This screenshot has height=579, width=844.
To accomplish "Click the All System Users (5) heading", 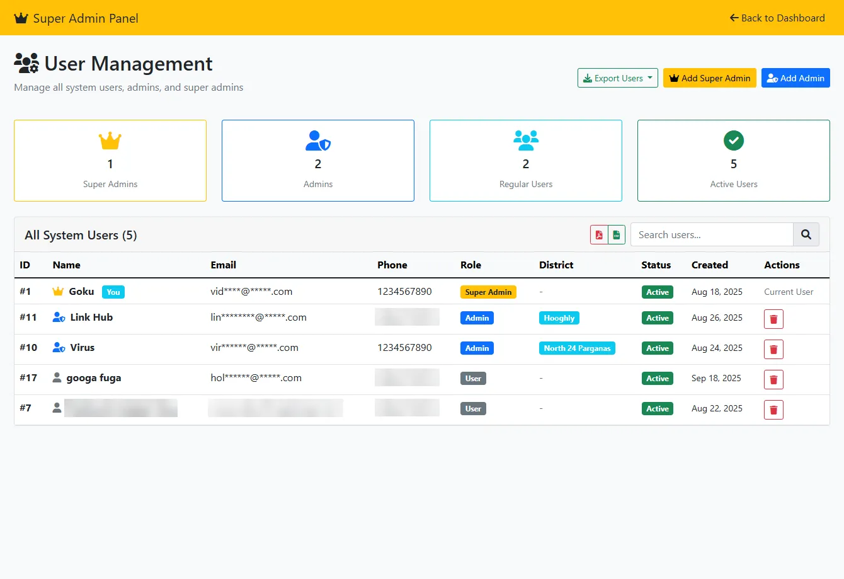I will pos(81,235).
